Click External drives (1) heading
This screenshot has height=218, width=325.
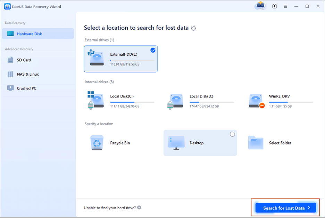pos(99,40)
